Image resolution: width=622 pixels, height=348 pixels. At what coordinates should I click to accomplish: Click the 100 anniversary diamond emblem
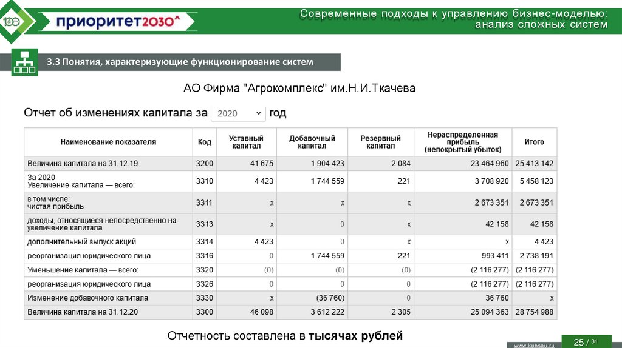click(x=13, y=21)
